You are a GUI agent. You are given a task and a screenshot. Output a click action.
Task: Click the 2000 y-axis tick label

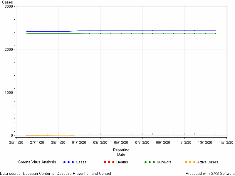point(9,50)
